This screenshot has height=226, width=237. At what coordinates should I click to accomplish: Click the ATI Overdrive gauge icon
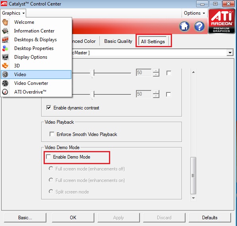[x=5, y=92]
